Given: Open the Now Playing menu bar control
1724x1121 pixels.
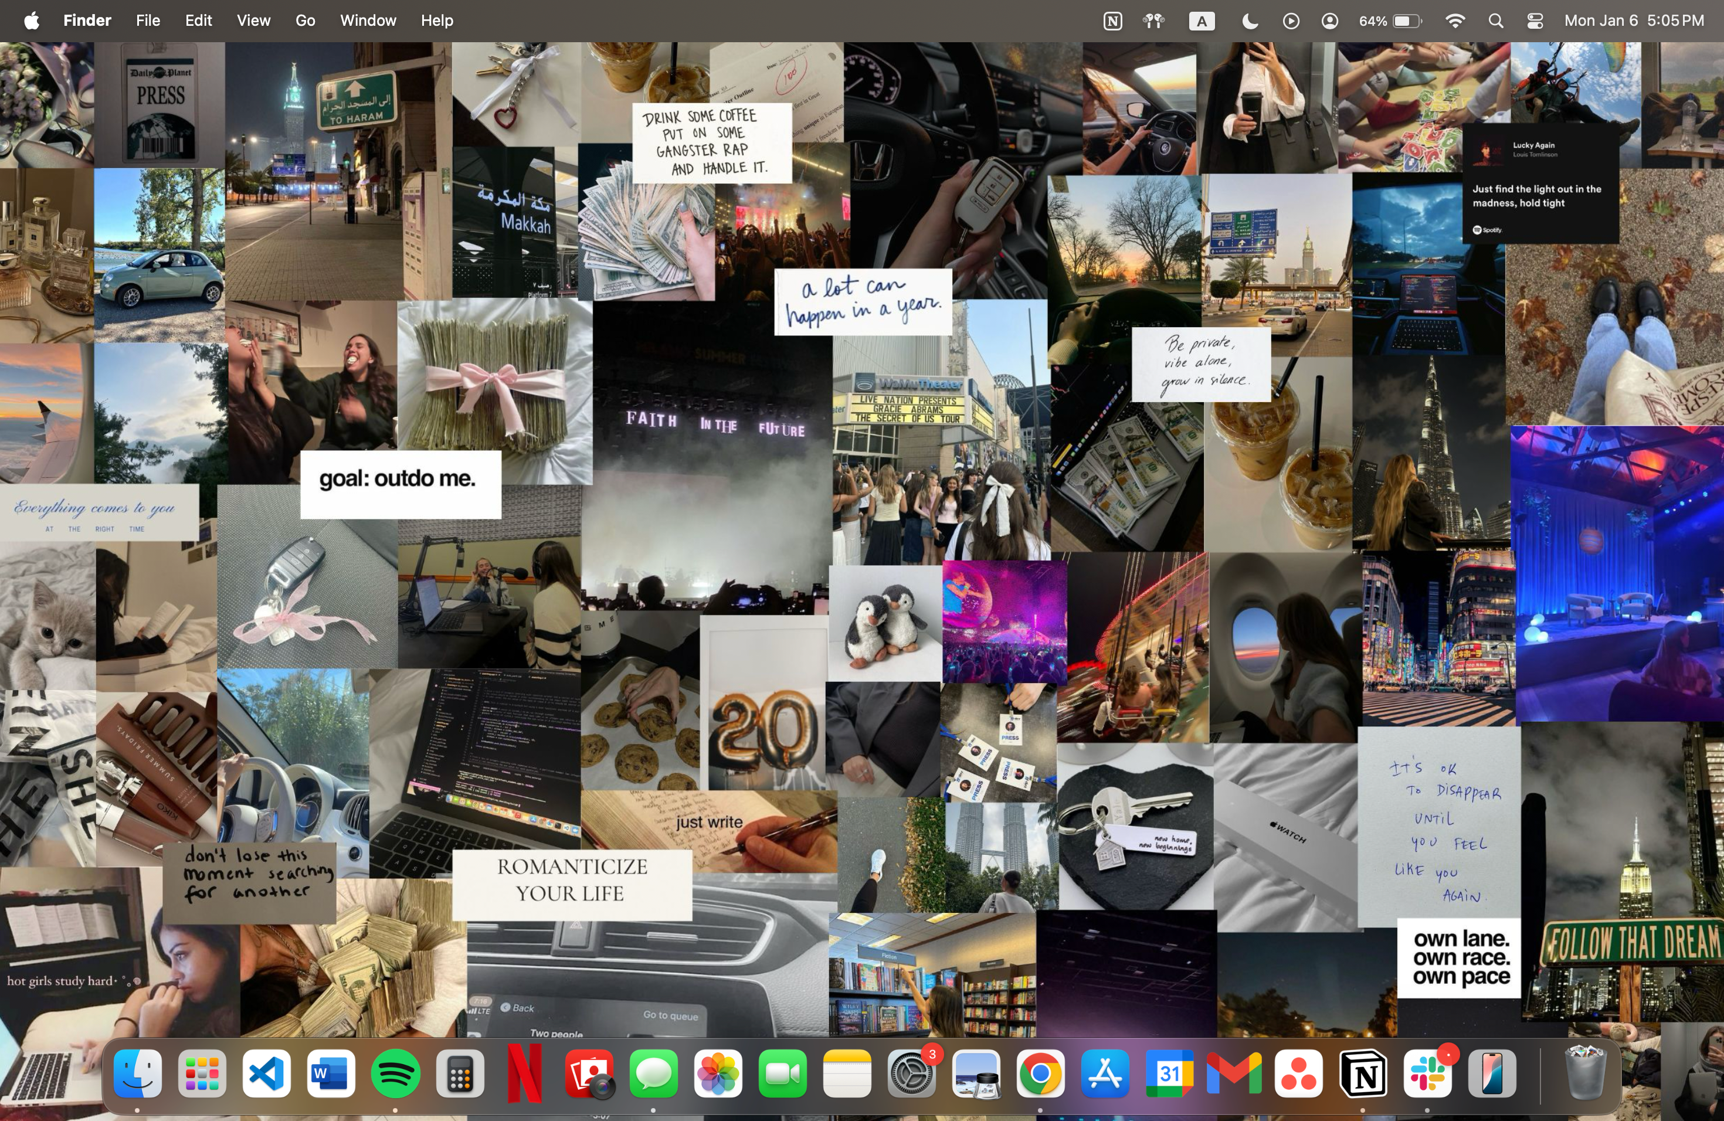Looking at the screenshot, I should pos(1291,21).
